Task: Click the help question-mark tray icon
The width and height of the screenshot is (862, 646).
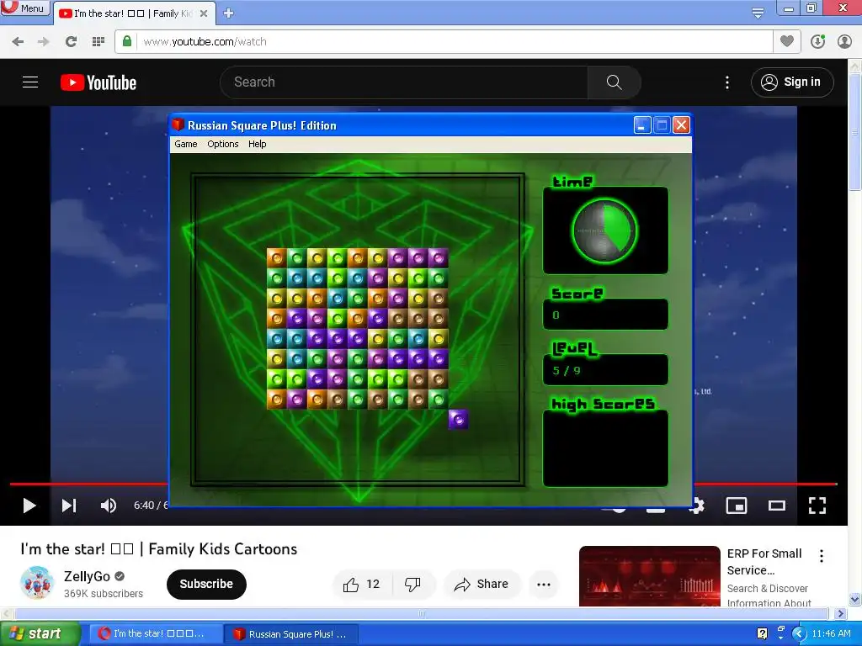Action: (x=762, y=633)
